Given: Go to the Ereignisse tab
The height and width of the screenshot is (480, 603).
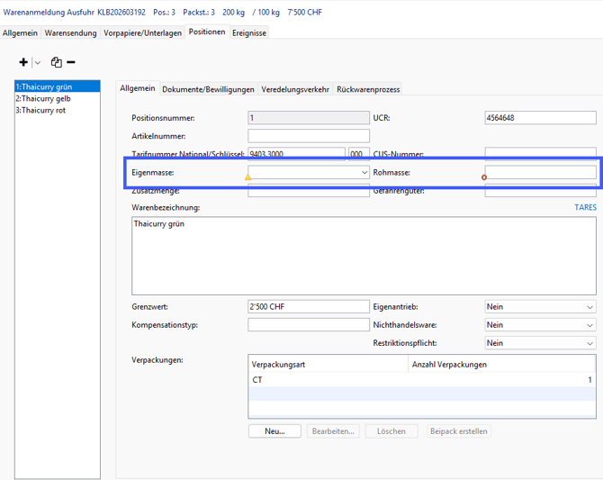Looking at the screenshot, I should 249,32.
